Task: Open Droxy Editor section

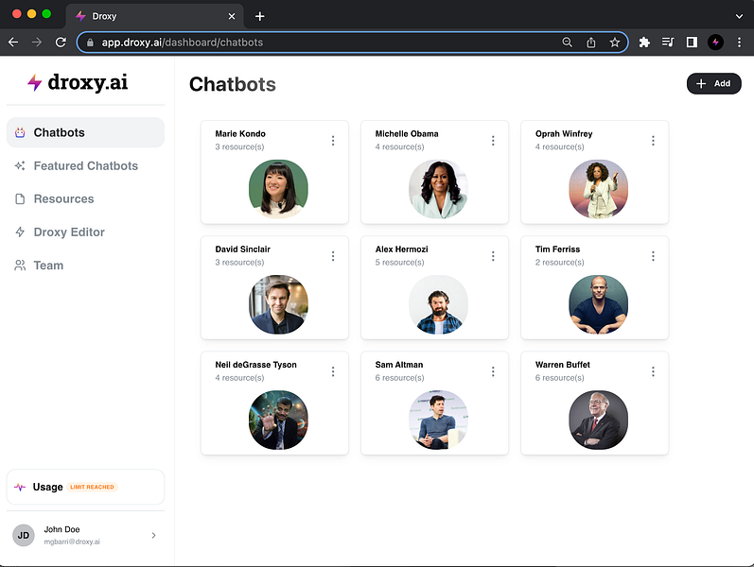Action: [85, 232]
